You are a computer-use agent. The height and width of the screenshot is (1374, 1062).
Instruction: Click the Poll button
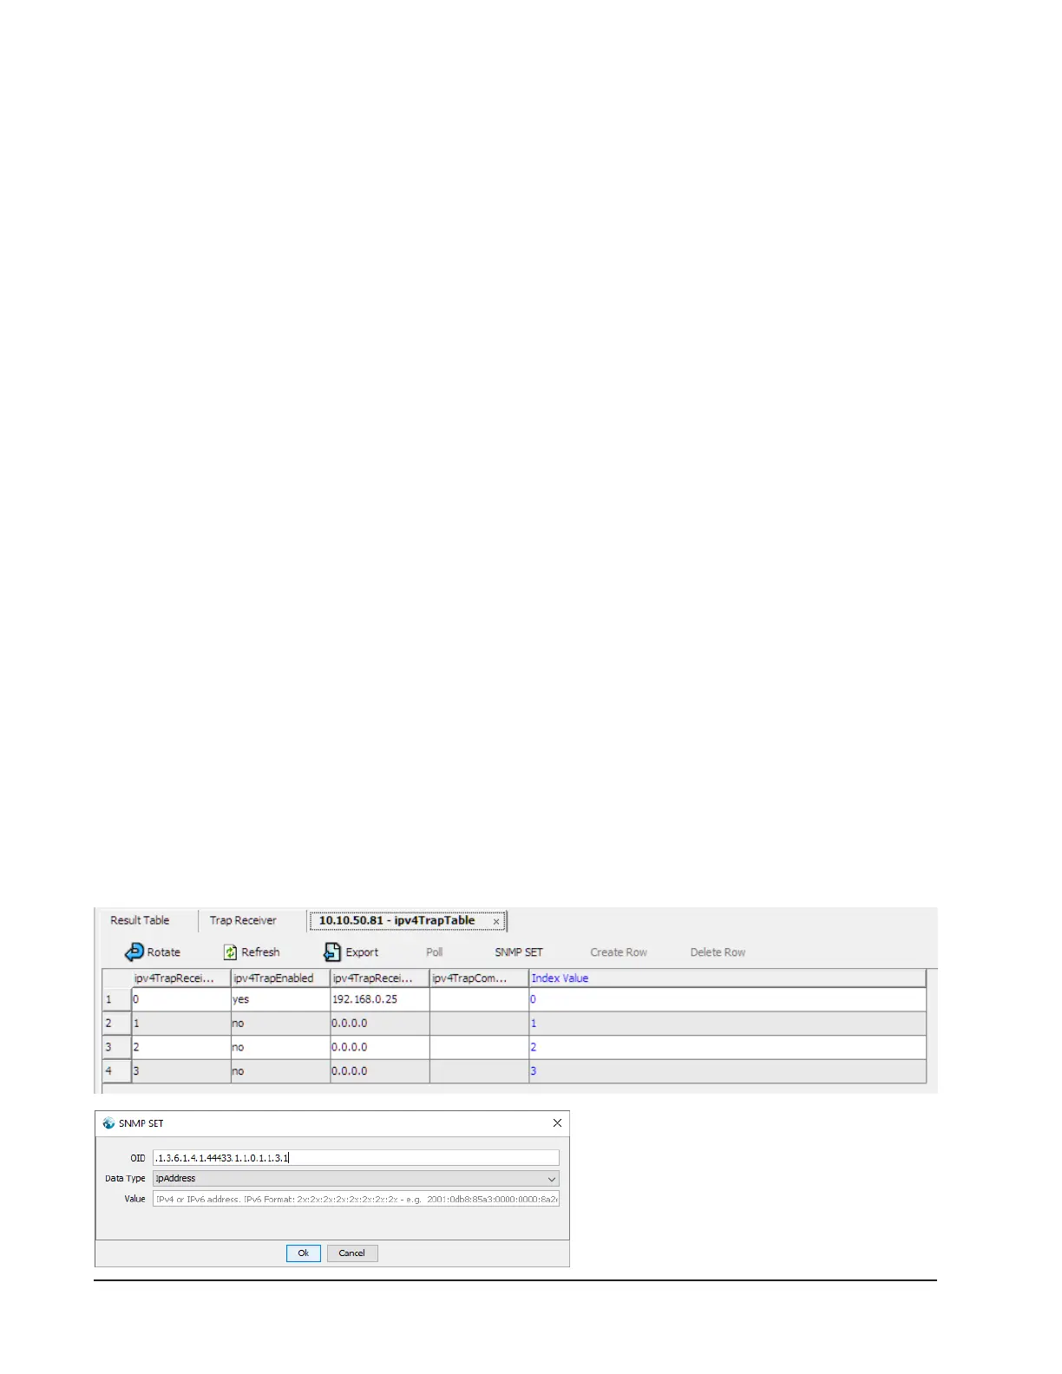435,952
